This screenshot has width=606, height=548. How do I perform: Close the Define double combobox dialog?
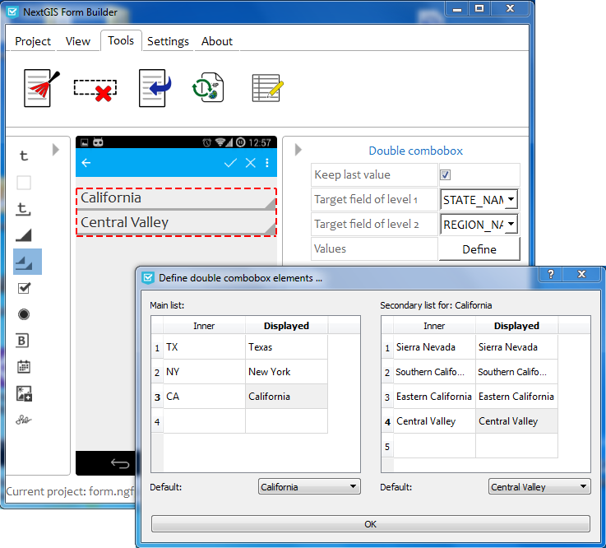581,274
